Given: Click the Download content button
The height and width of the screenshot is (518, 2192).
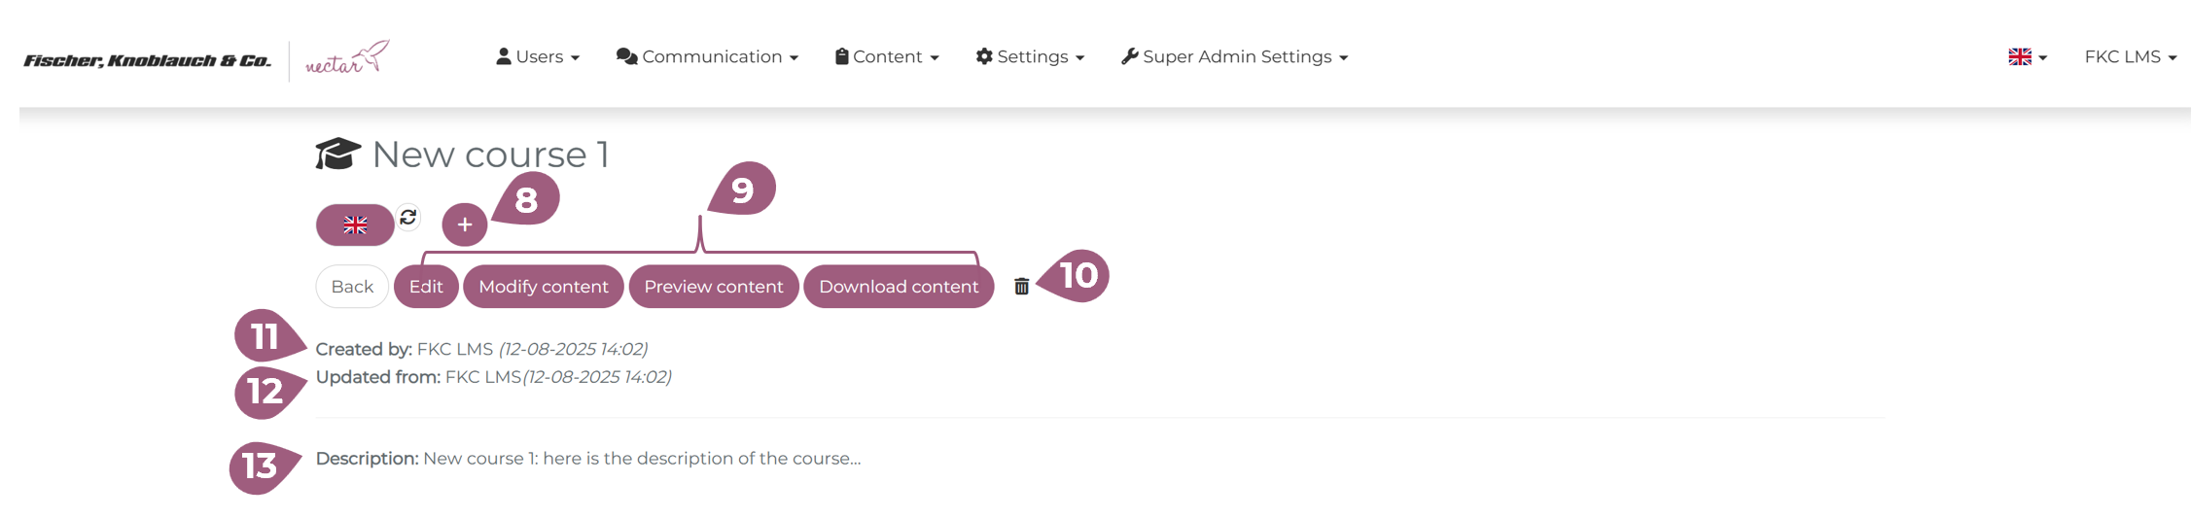Looking at the screenshot, I should coord(899,287).
